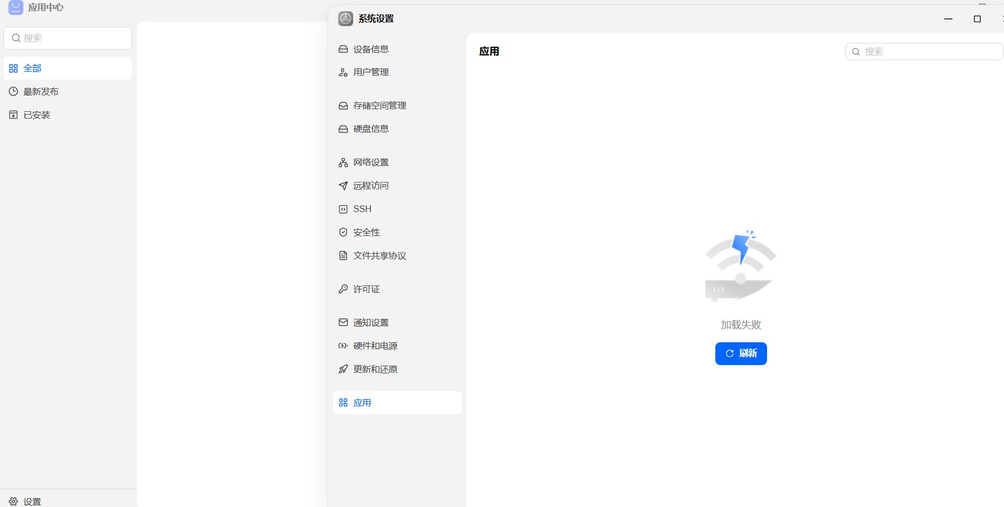Select 远程访问 menu item

coord(397,186)
